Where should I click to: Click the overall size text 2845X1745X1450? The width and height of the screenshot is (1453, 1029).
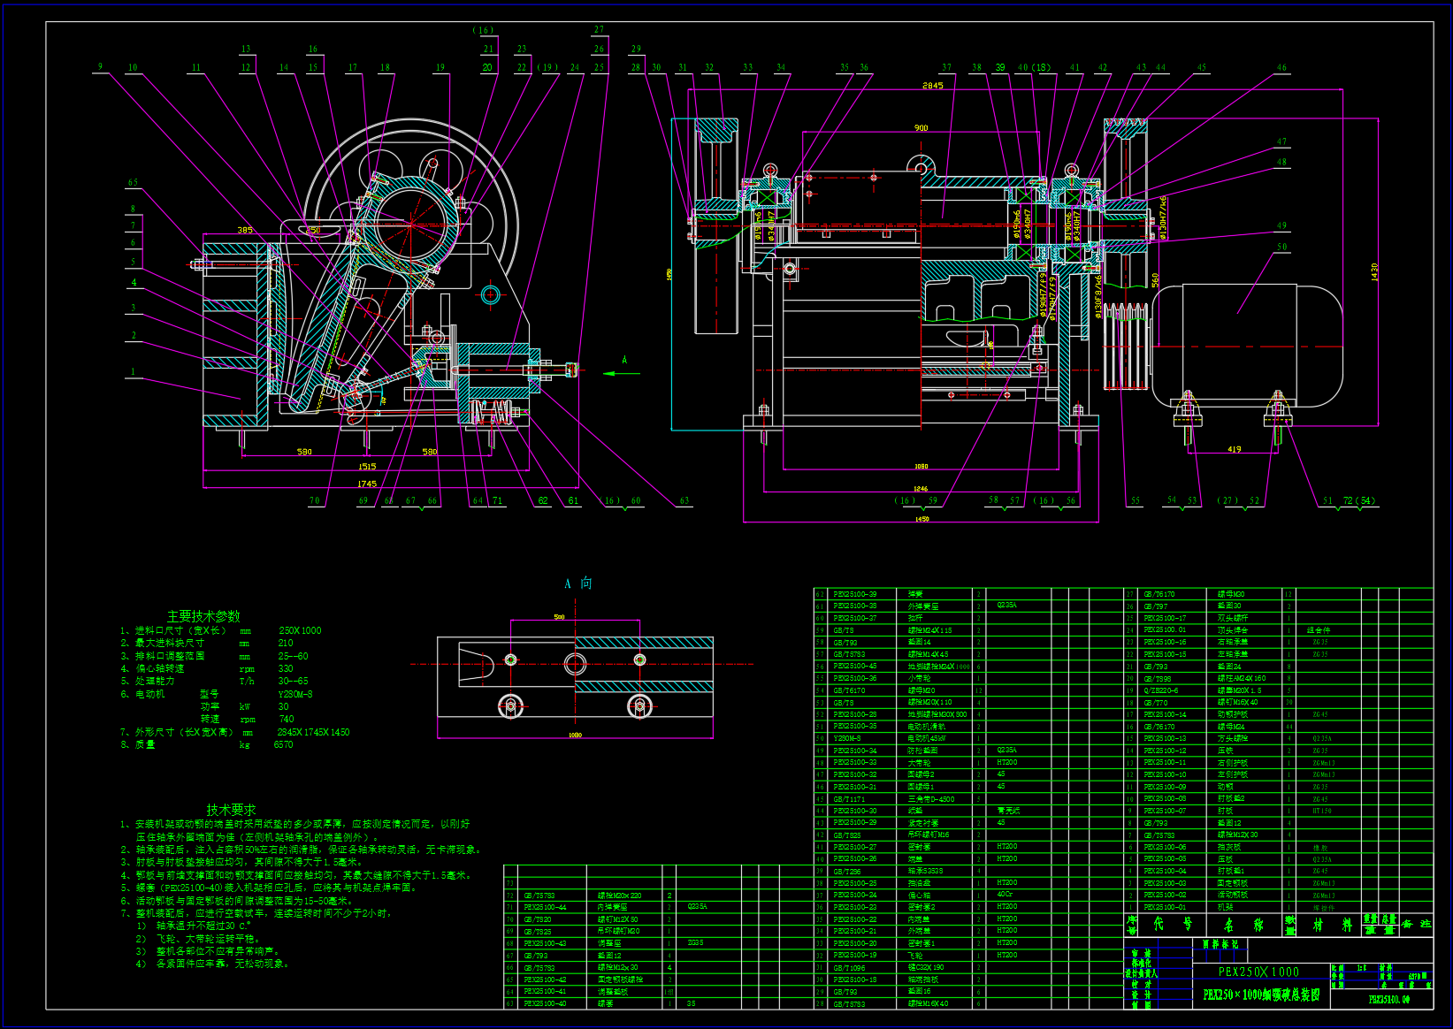click(313, 732)
